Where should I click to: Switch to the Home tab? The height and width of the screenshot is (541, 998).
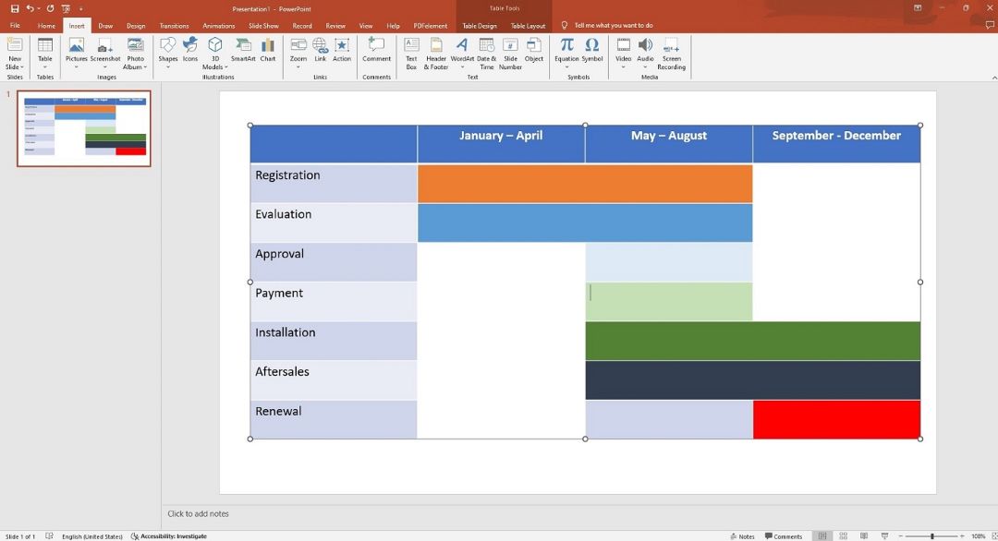[46, 26]
